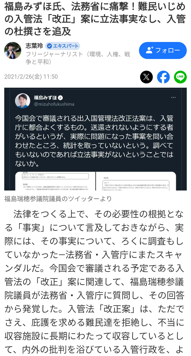
Task: Share the article via LINE
Action: (x=180, y=77)
